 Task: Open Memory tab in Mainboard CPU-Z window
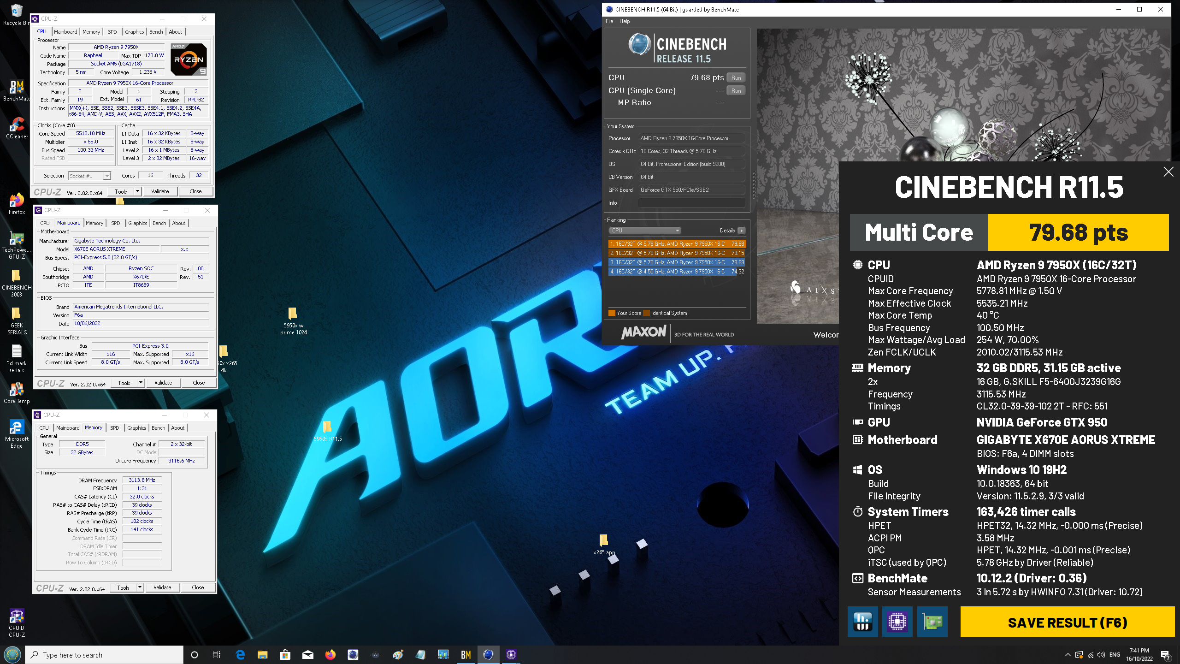pos(94,223)
